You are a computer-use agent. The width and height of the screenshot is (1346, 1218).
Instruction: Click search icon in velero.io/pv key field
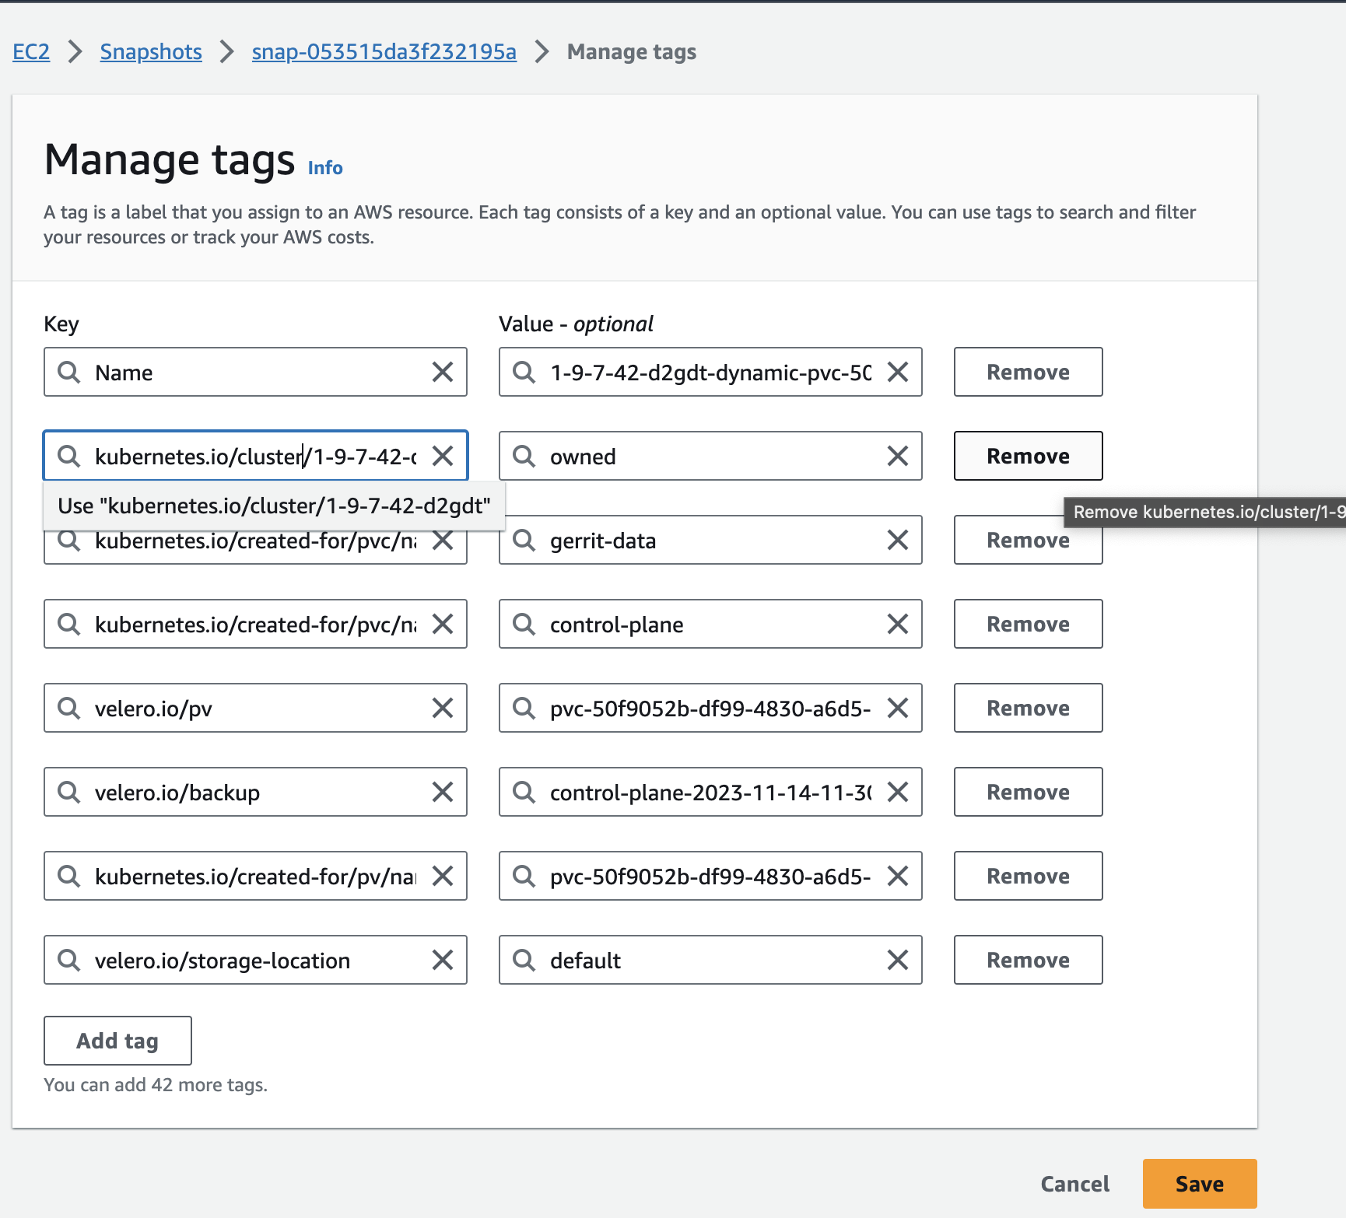(69, 709)
